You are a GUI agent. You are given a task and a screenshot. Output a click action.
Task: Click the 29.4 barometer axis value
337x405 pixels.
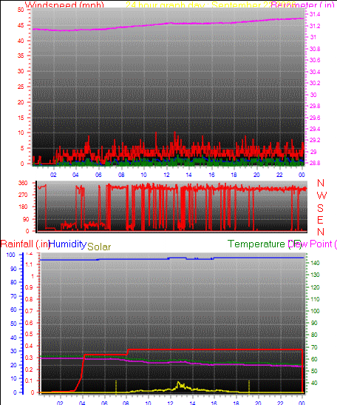click(x=315, y=129)
